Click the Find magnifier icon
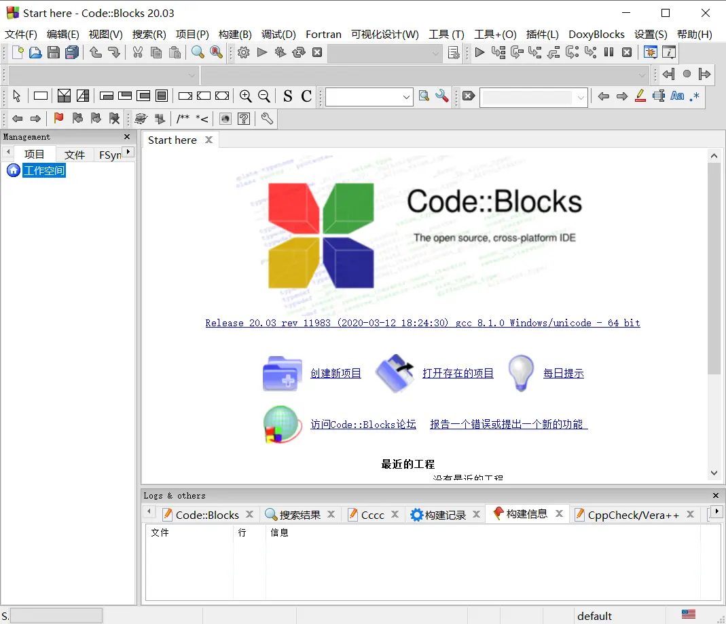Screen dimensions: 726x624 pyautogui.click(x=198, y=52)
